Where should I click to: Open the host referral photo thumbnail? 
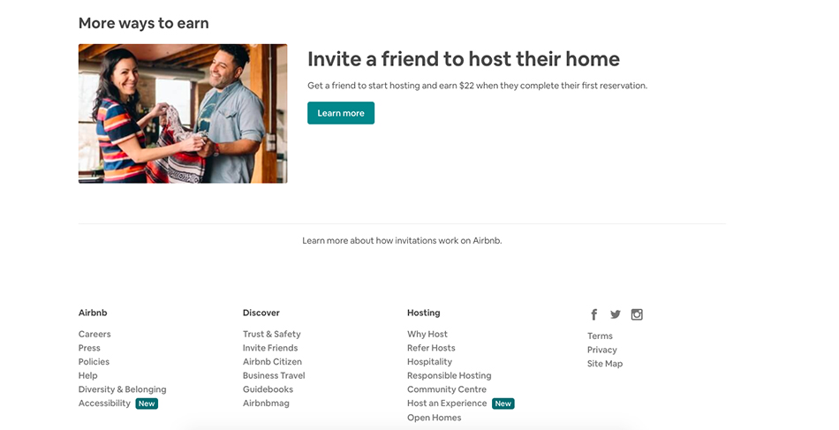coord(183,113)
